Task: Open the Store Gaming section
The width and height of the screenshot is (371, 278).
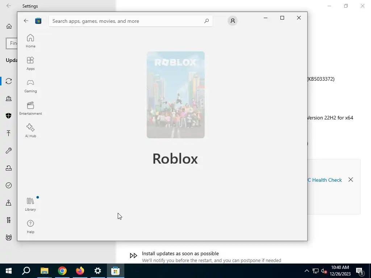Action: 30,86
